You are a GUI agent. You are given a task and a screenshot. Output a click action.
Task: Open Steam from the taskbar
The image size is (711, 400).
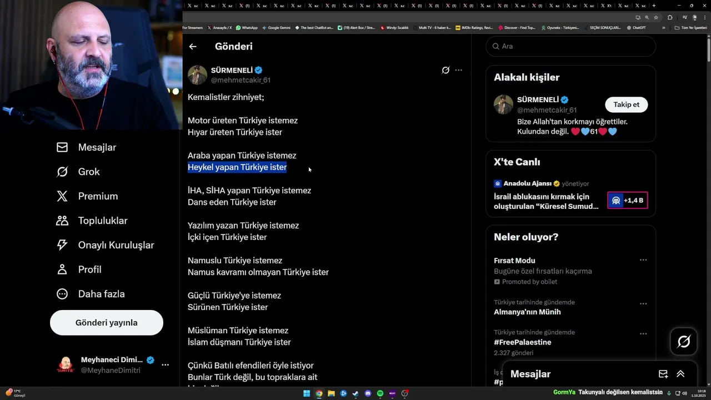click(x=355, y=393)
